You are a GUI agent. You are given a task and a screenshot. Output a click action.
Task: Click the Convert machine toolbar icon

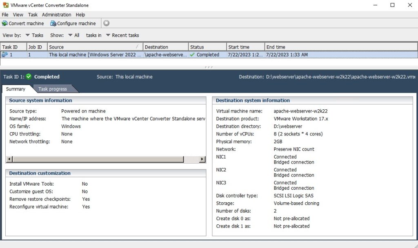(x=4, y=23)
